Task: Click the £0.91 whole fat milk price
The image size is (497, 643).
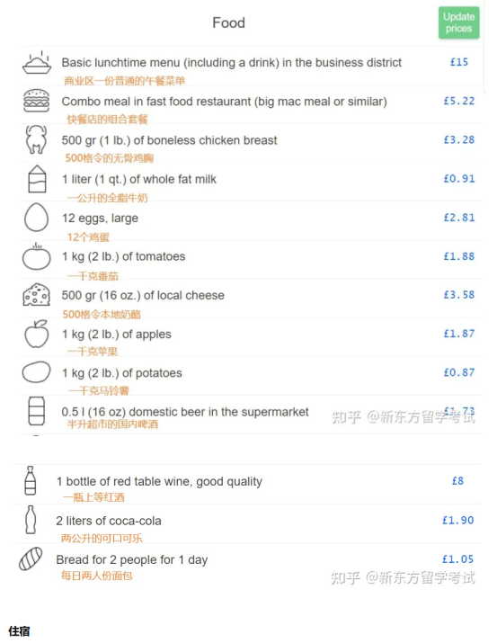Action: (x=459, y=179)
